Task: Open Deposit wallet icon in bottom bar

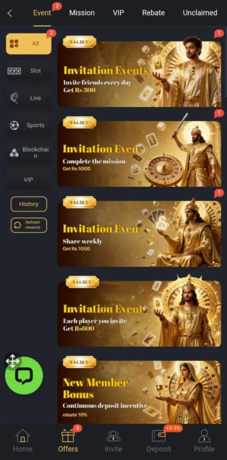Action: (159, 436)
